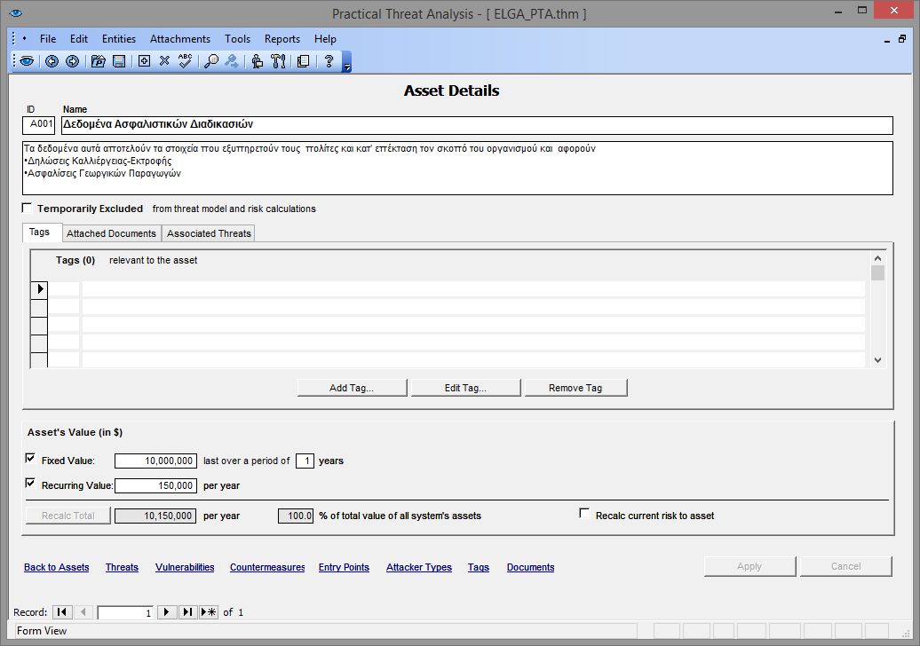Screen dimensions: 920x646
Task: Click the tags list scrollbar thumb
Action: point(877,273)
